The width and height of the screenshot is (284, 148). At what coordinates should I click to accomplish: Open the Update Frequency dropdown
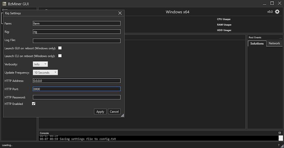coord(45,72)
